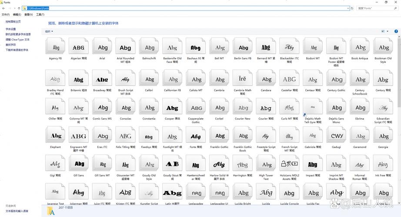
Task: Open 联机获取更多字体信息 link
Action: tap(18, 34)
